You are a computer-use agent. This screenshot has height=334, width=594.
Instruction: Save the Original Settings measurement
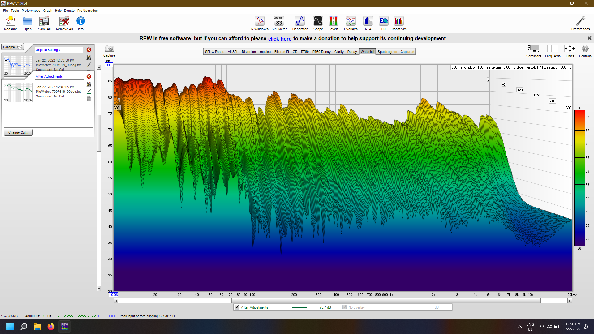click(89, 58)
